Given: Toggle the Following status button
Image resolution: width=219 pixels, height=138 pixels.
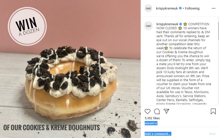Looking at the screenshot, I should tap(192, 8).
